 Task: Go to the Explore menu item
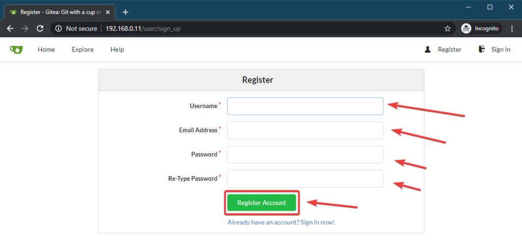click(x=83, y=50)
